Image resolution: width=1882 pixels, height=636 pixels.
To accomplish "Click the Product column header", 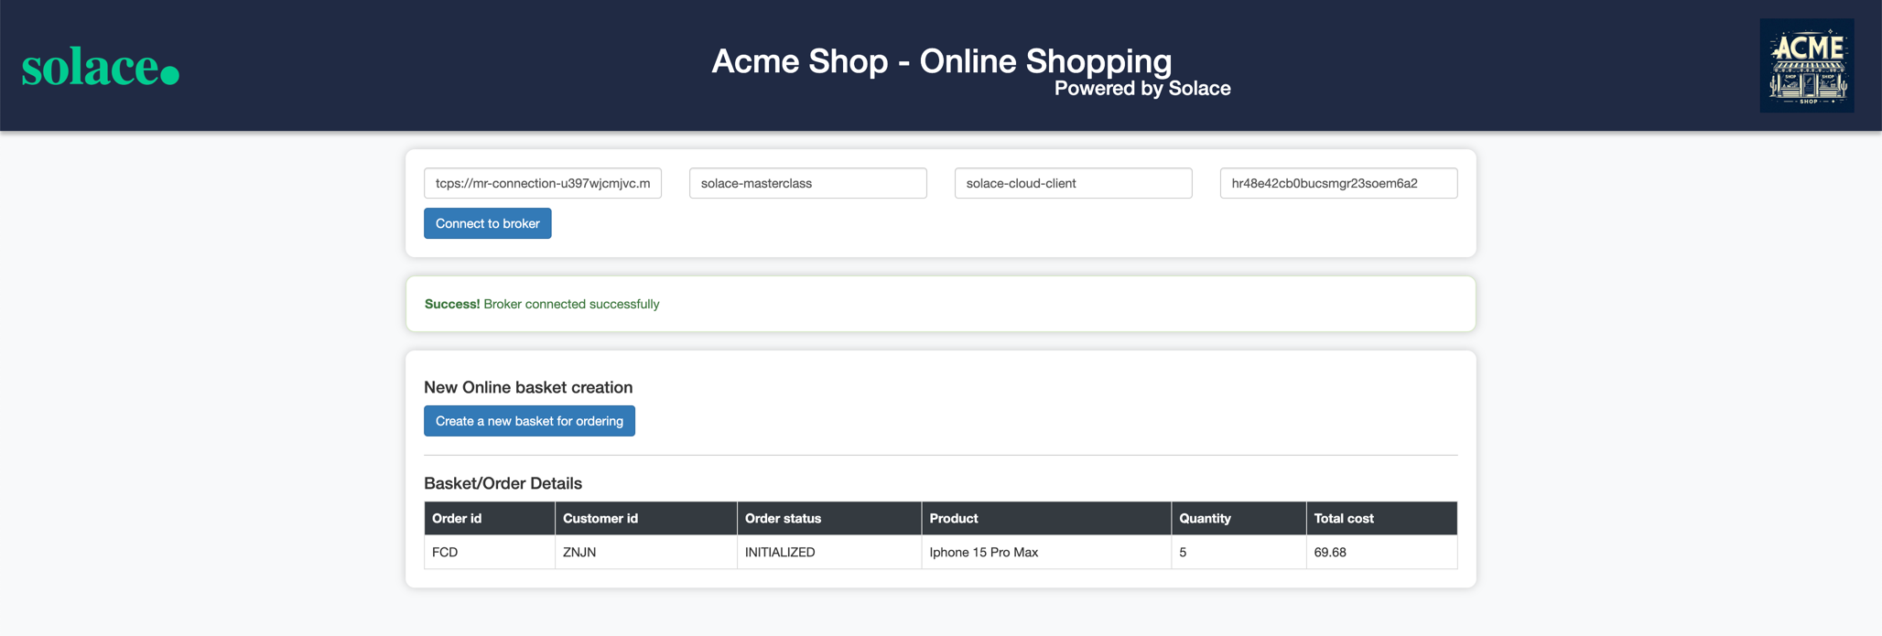I will [x=954, y=518].
